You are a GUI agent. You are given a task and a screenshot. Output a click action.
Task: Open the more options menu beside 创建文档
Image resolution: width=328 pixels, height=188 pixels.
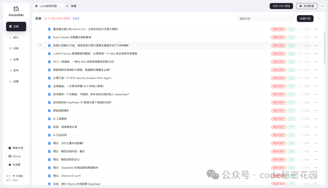pyautogui.click(x=319, y=18)
